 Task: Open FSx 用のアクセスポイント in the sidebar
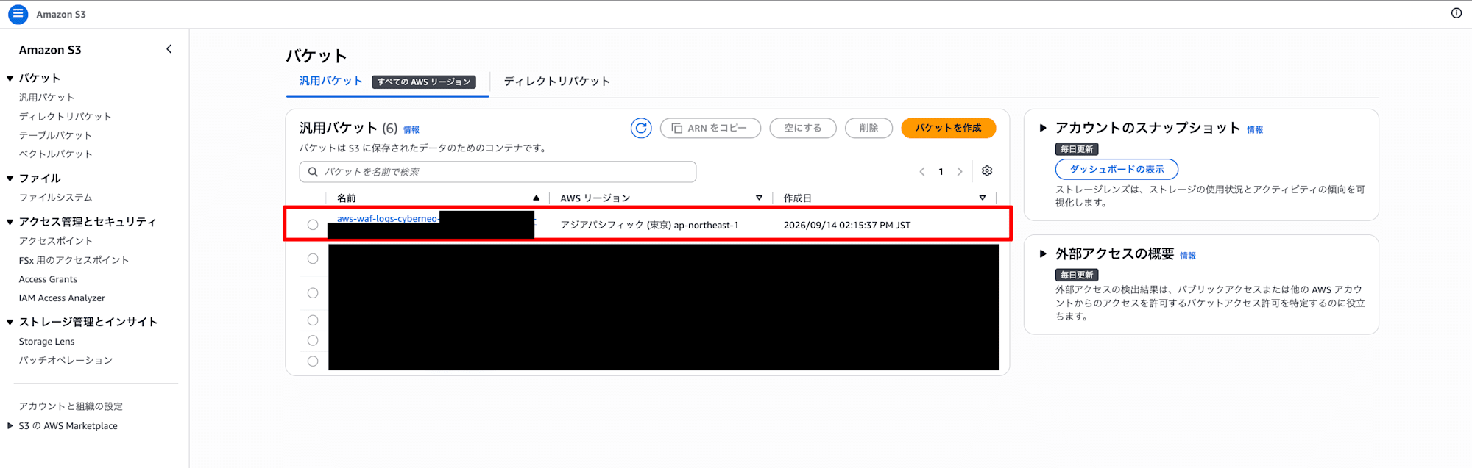(74, 260)
